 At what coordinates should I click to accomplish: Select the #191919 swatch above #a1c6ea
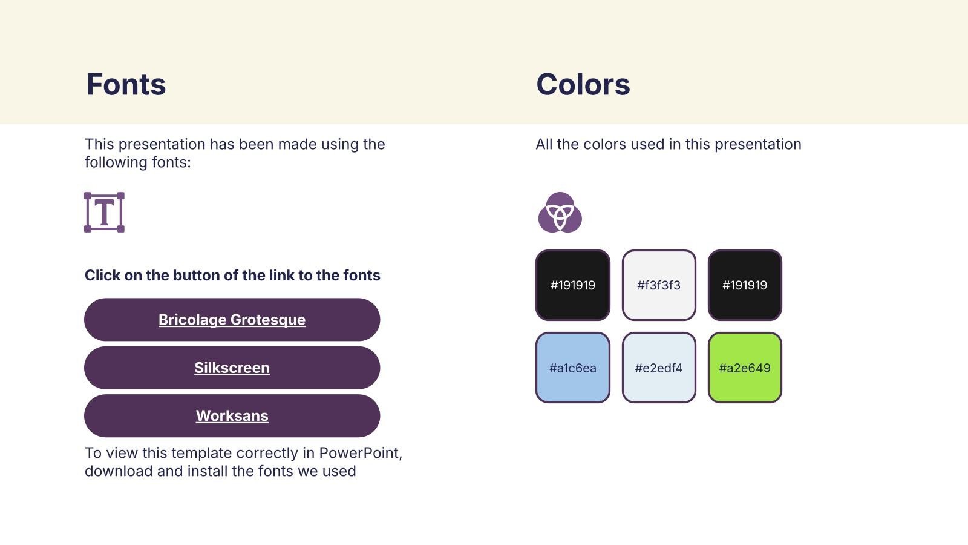coord(572,285)
